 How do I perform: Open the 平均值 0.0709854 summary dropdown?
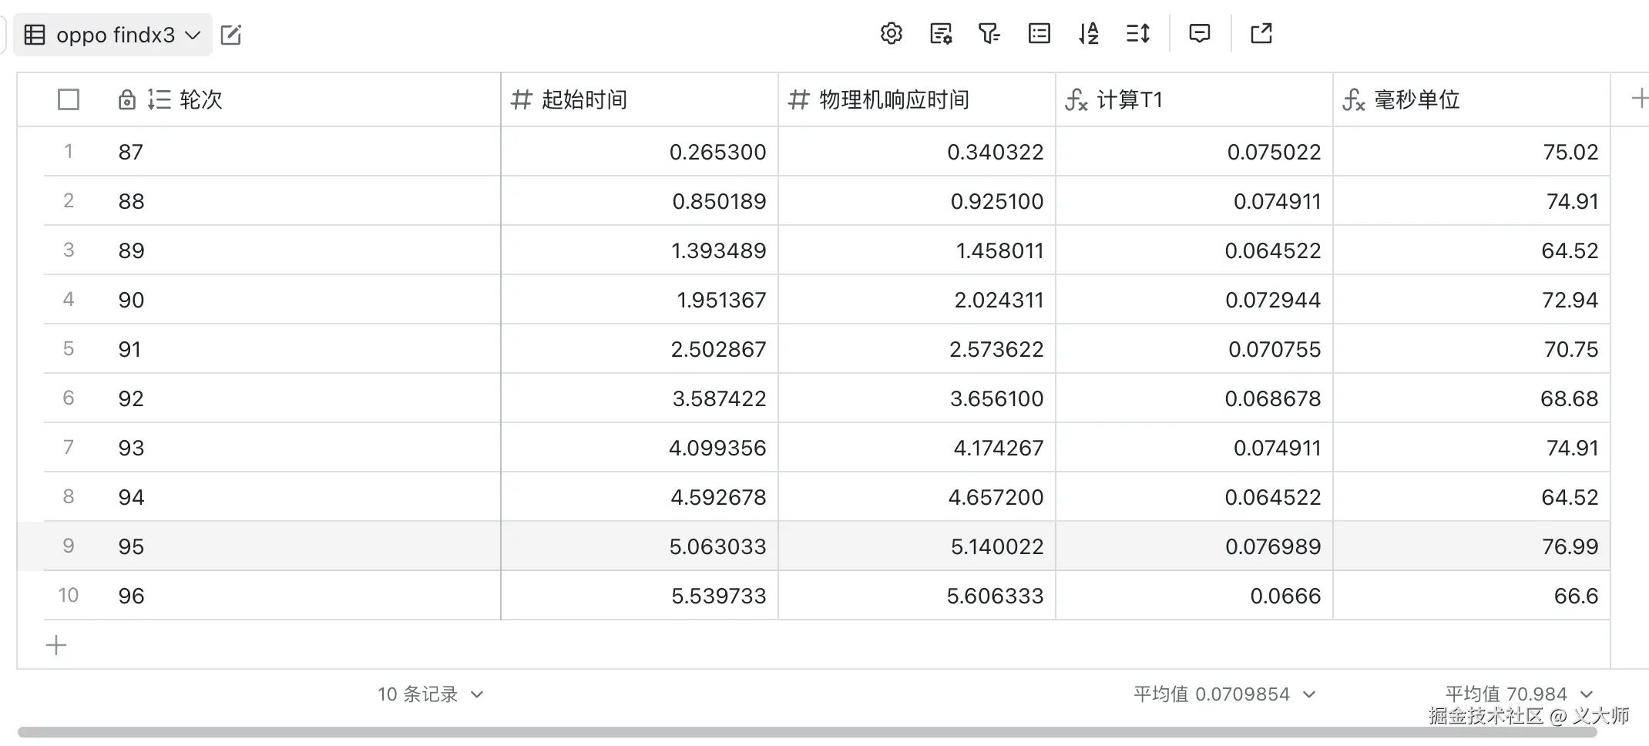pyautogui.click(x=1224, y=694)
